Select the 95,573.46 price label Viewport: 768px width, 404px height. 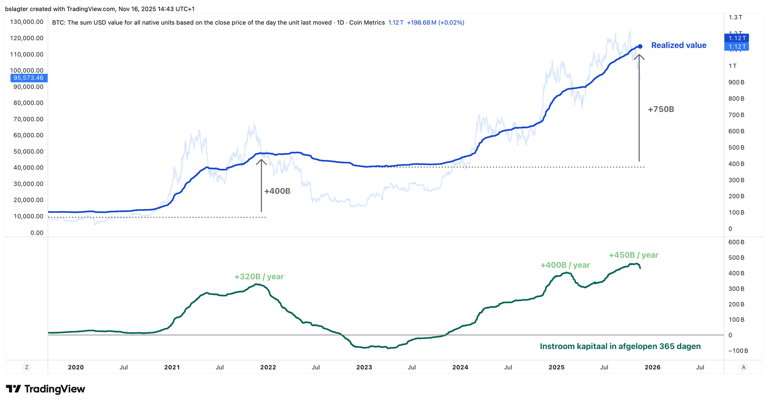point(28,78)
